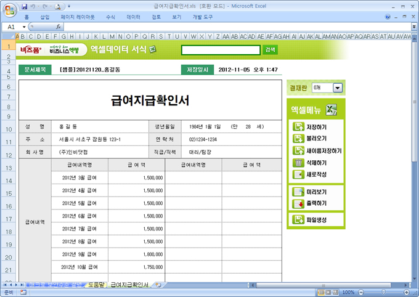This screenshot has height=297, width=419.
Task: Click the 새이름저장하기 menu label
Action: tap(324, 151)
